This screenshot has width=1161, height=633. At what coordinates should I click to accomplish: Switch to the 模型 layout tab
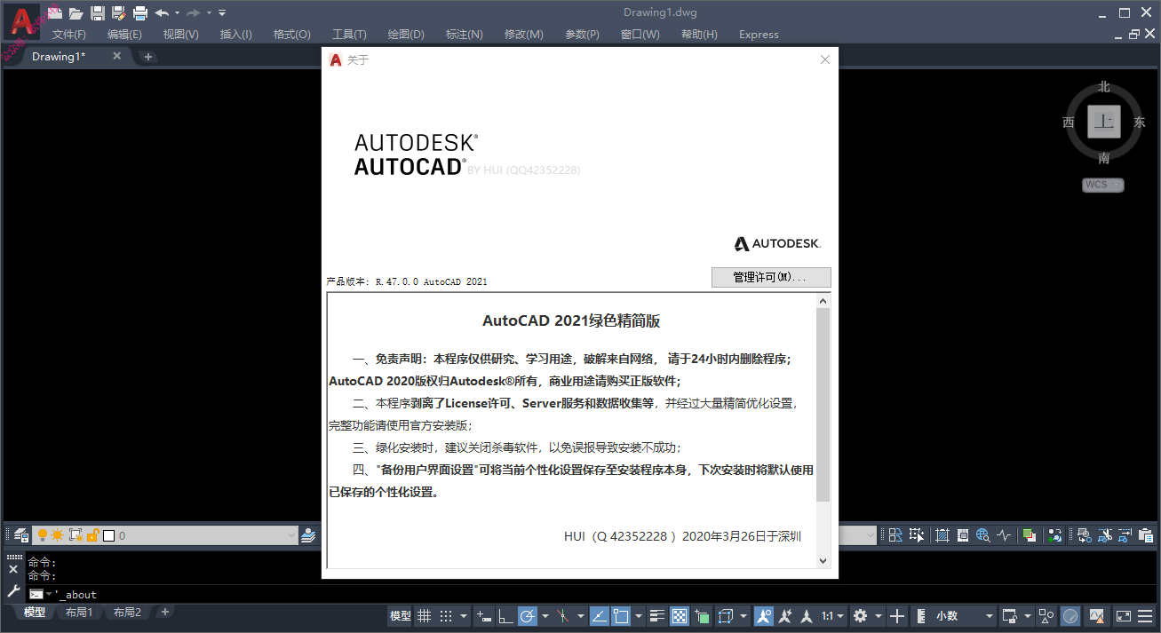tap(35, 613)
